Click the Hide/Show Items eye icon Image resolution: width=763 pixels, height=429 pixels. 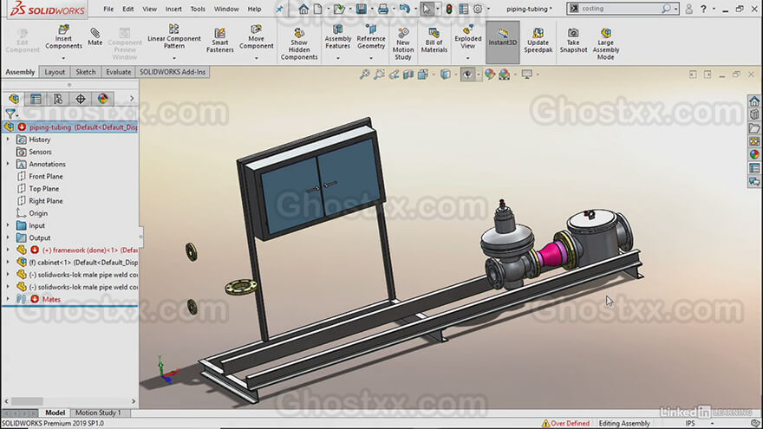point(467,75)
